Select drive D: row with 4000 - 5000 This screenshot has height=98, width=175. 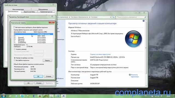[33, 36]
